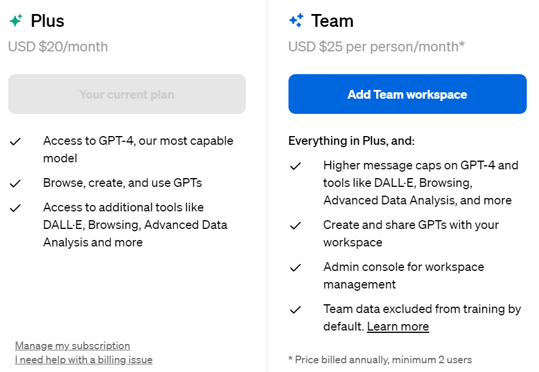Click the Everything in Plus, and: text

[x=352, y=141]
